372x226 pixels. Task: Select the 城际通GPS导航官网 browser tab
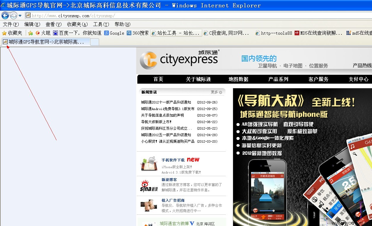46,42
